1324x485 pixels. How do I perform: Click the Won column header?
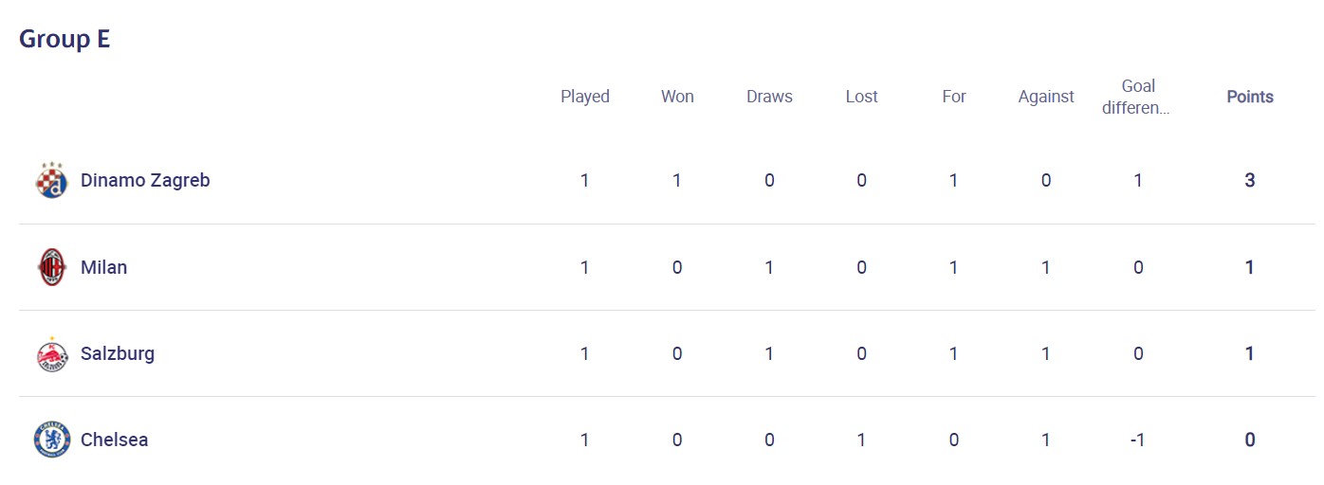[x=677, y=97]
